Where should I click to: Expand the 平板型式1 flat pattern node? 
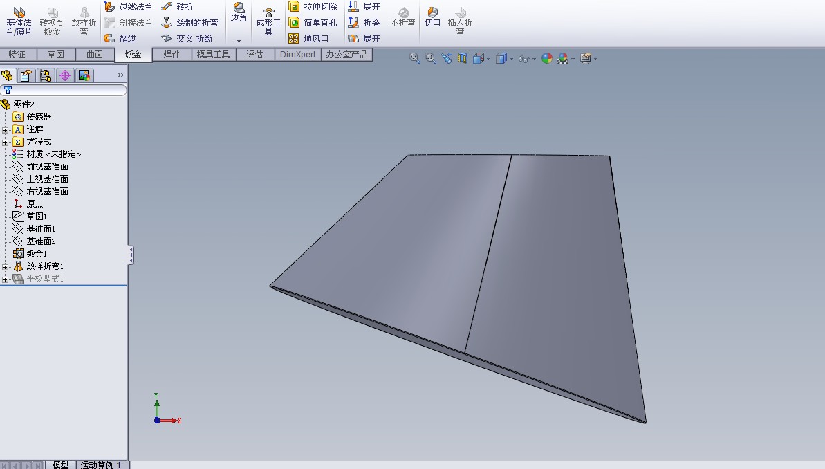click(x=6, y=279)
